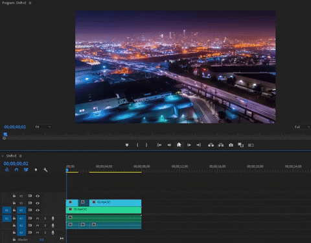Image resolution: width=311 pixels, height=243 pixels.
Task: Toggle lock on track V2
Action: [x=14, y=203]
